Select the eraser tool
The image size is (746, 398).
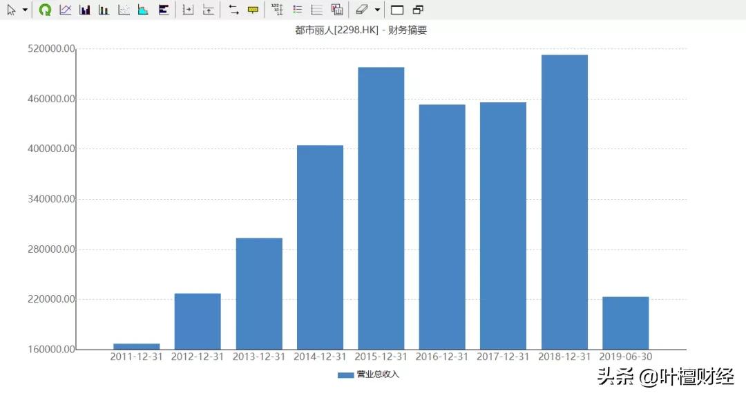point(362,10)
